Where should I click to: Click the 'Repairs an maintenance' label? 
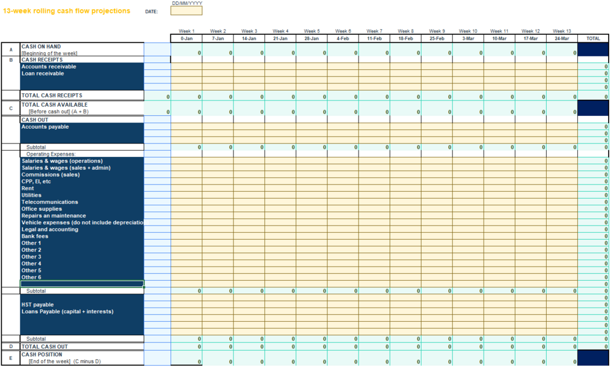[x=53, y=216]
